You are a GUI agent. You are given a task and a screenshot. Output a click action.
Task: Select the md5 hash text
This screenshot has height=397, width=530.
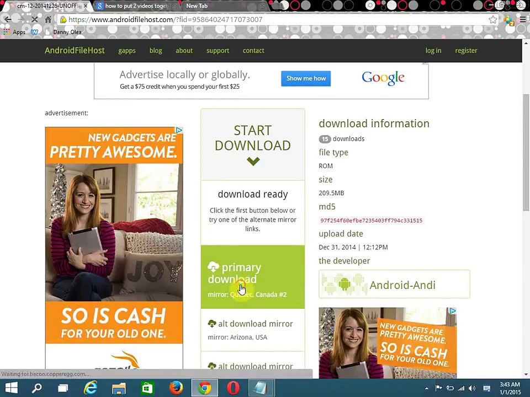click(372, 221)
